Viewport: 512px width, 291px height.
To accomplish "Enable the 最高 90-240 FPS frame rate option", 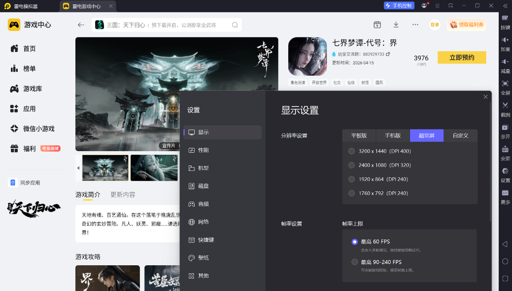I will (355, 262).
